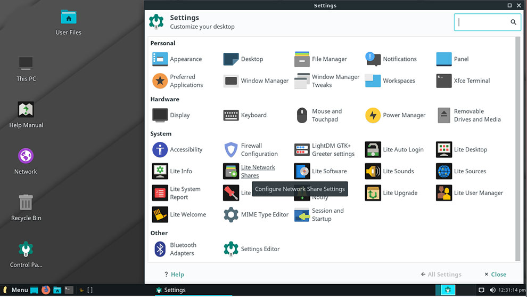Maximize the Settings window
The width and height of the screenshot is (527, 297).
(x=509, y=5)
